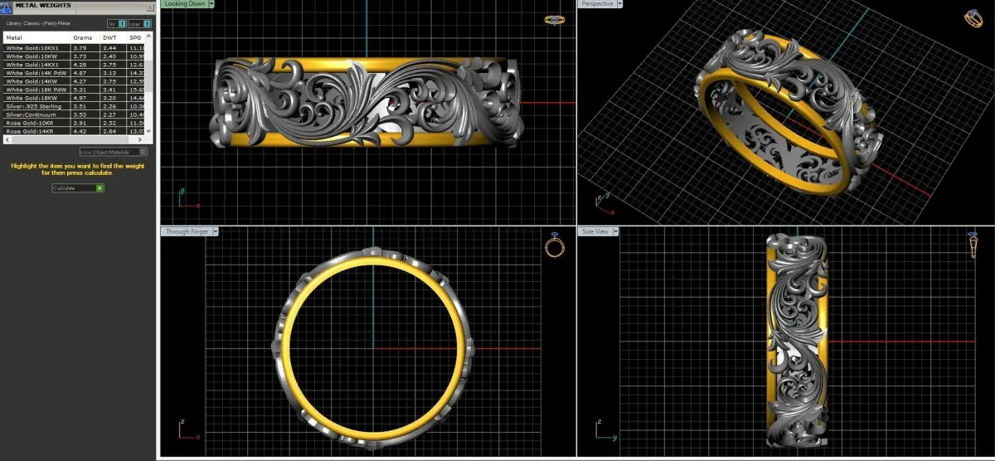
Task: Click the 3.41 DWT value for 18K PdW
Action: pyautogui.click(x=109, y=90)
